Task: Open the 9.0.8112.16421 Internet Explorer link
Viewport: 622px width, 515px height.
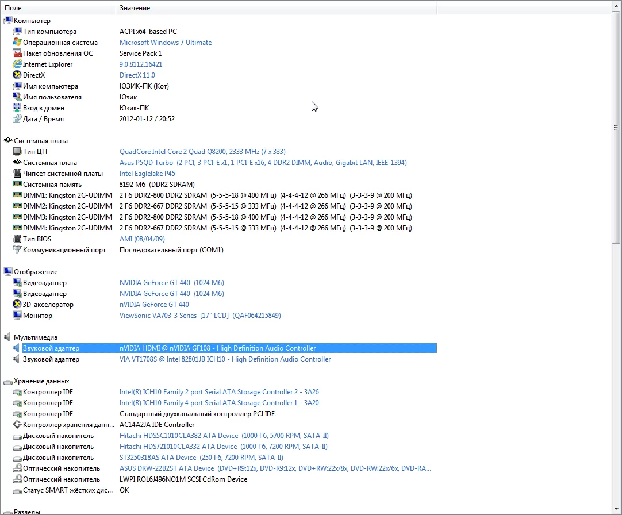Action: click(x=141, y=64)
